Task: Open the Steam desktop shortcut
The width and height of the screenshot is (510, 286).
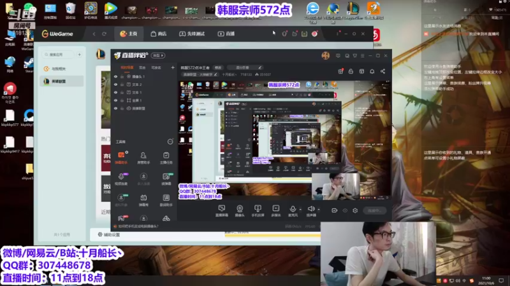Action: [29, 64]
